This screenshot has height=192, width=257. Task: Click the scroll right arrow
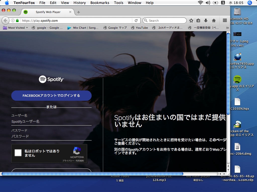[224, 174]
